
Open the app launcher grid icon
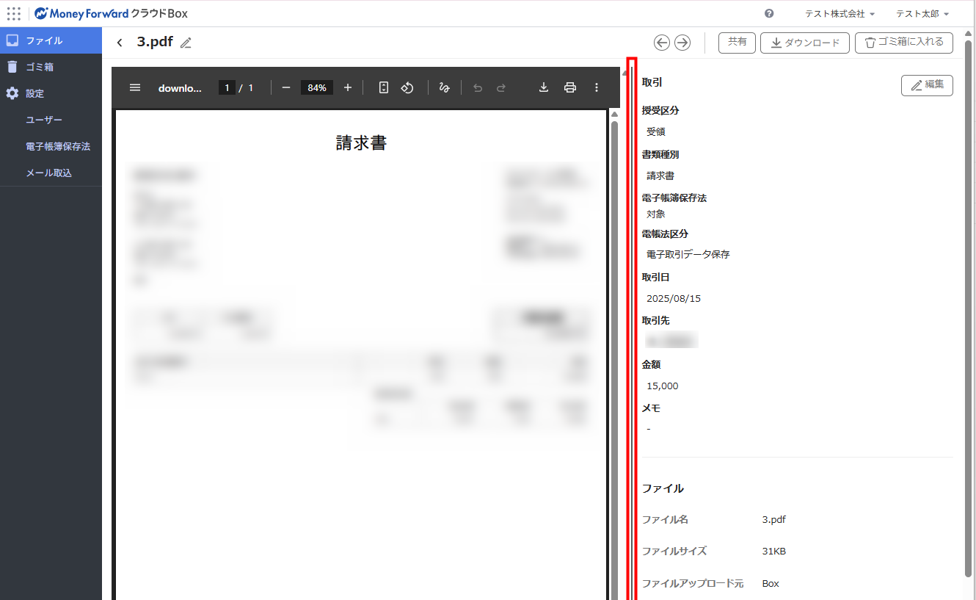13,13
